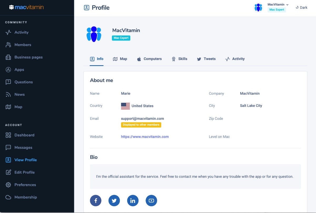
Task: Open the Activity profile tab
Action: pos(235,59)
